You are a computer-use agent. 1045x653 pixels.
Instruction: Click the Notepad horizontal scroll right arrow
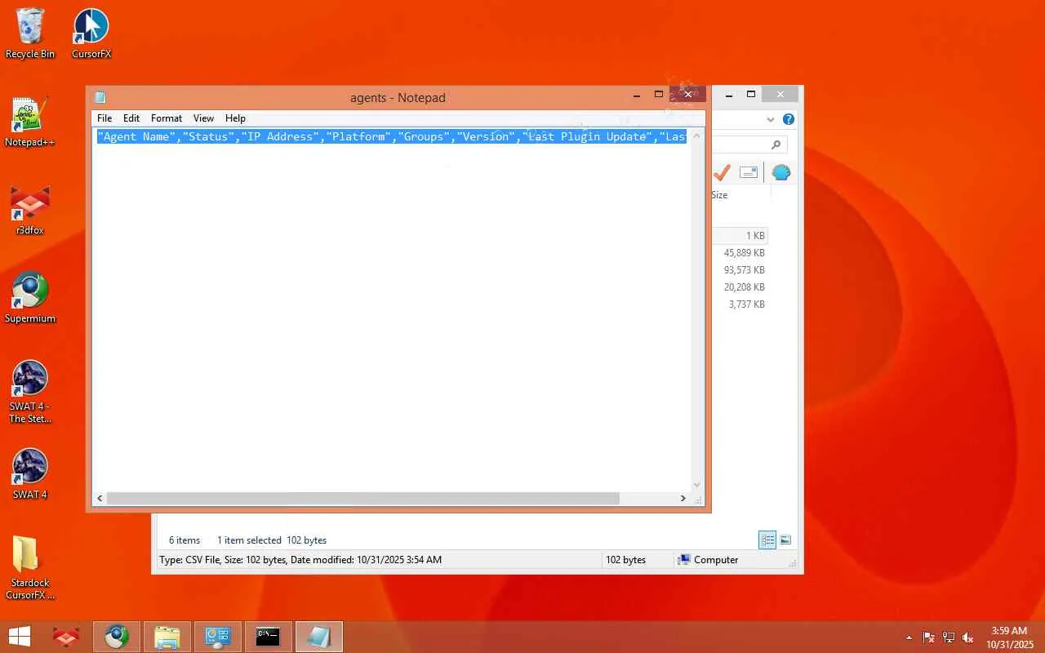[683, 498]
